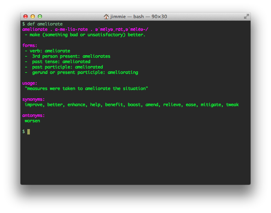Click the synonym 'tweak'
271x213 pixels.
(232, 105)
